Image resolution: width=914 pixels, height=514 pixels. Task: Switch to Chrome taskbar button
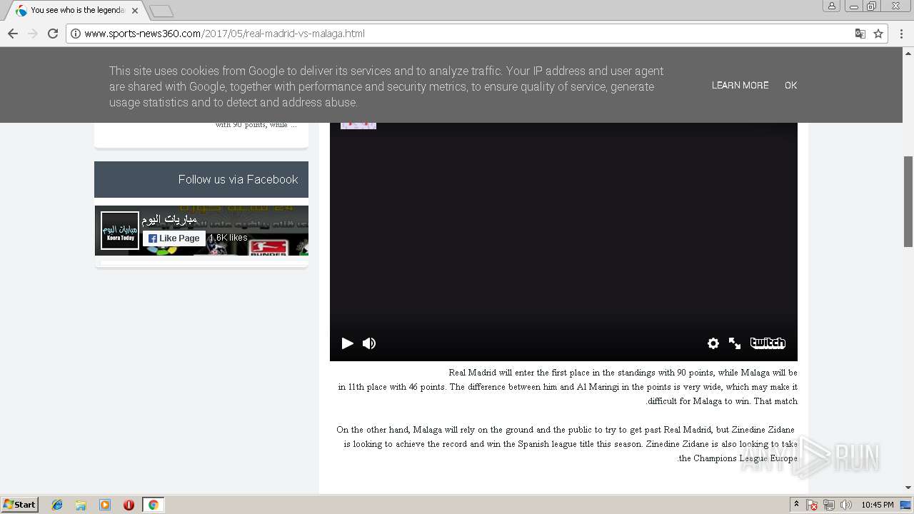153,505
